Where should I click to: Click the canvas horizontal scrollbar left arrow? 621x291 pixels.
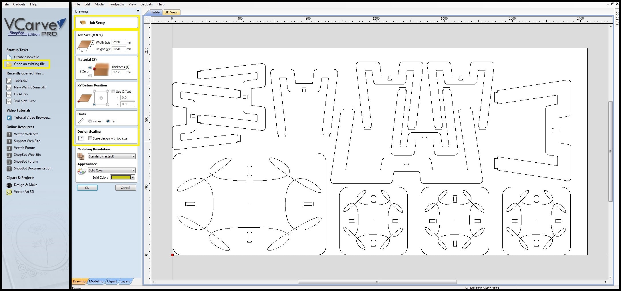[x=154, y=282]
